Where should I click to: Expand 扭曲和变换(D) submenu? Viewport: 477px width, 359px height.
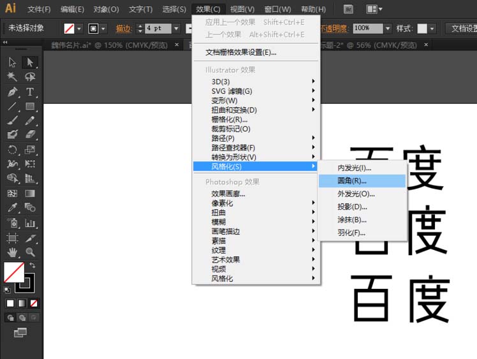256,110
